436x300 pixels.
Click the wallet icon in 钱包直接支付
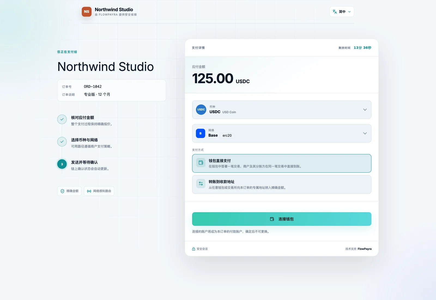pyautogui.click(x=201, y=163)
